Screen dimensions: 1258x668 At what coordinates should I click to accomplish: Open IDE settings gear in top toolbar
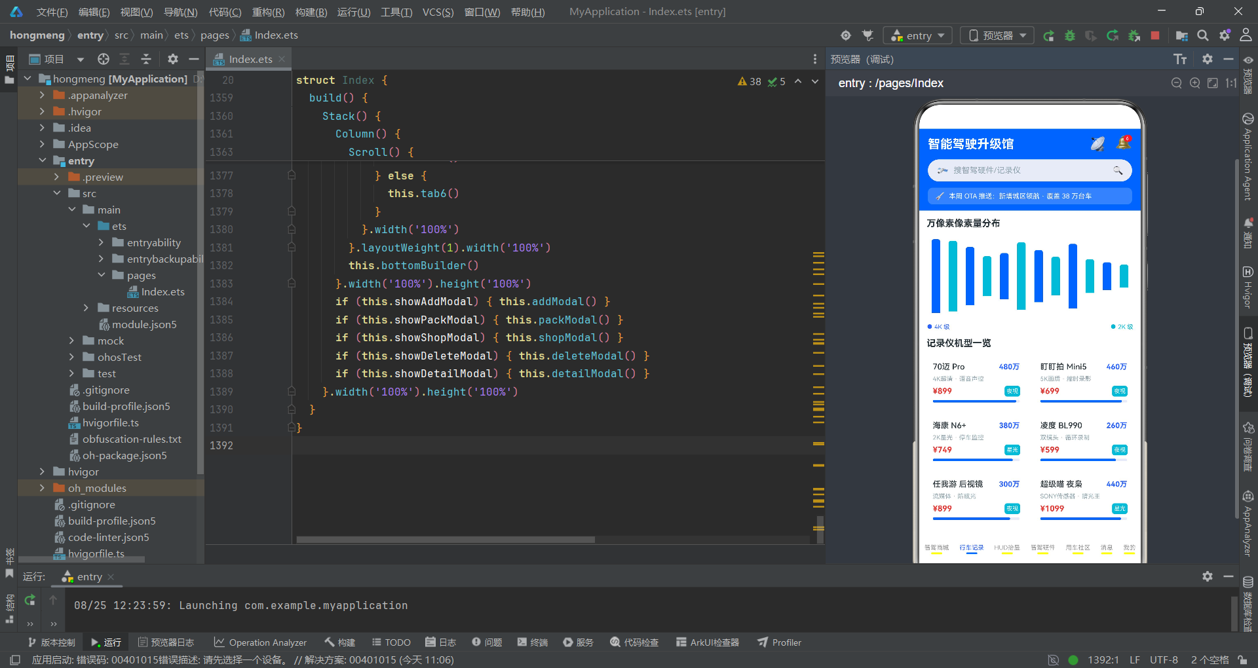tap(1225, 35)
